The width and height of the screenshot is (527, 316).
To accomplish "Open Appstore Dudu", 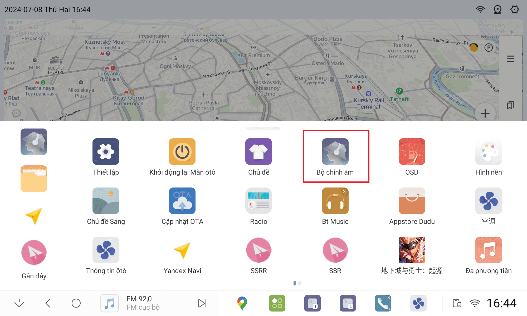I will tap(412, 201).
